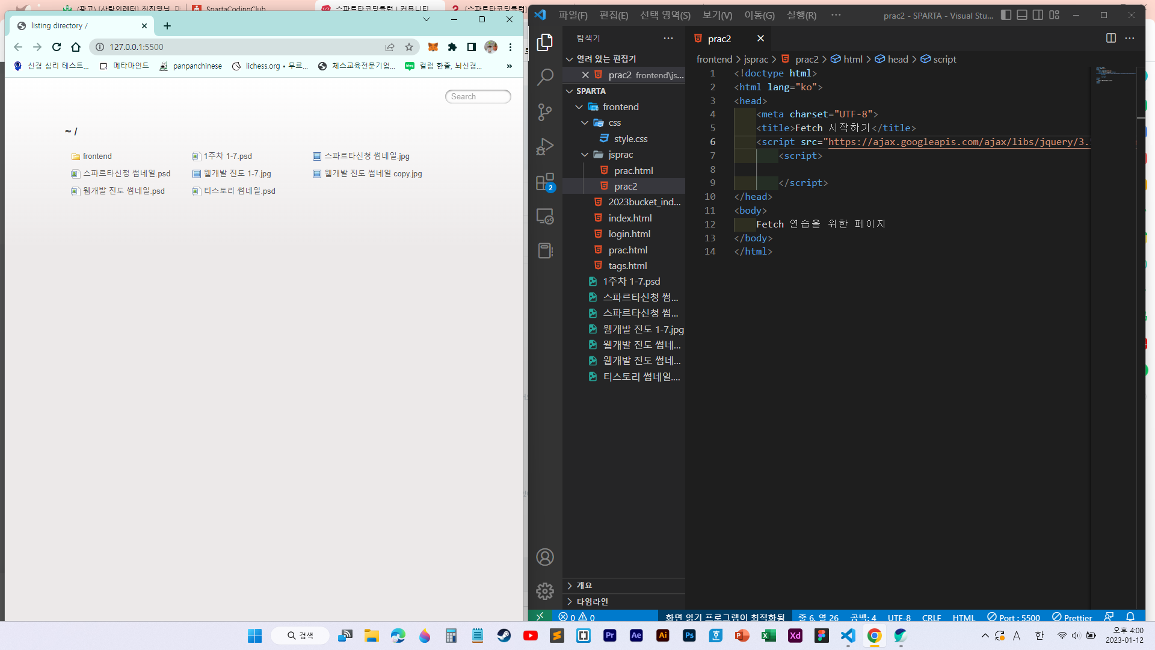Image resolution: width=1155 pixels, height=650 pixels.
Task: Collapse the frontend folder in explorer tree
Action: 624,107
